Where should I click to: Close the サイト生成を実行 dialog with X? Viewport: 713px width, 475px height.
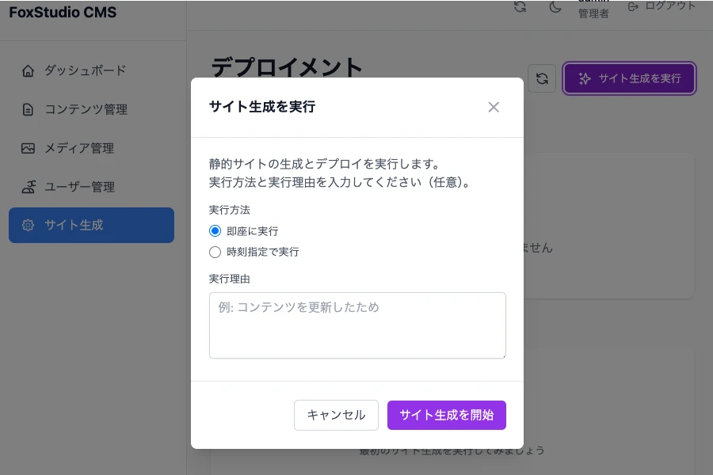pyautogui.click(x=494, y=107)
